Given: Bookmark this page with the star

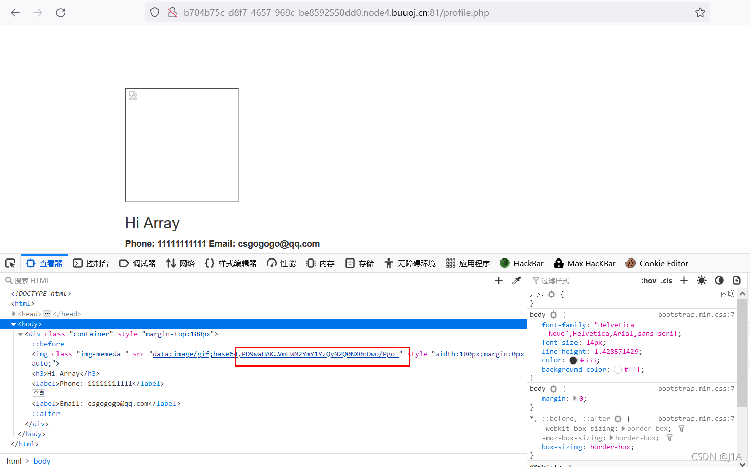Looking at the screenshot, I should (700, 13).
